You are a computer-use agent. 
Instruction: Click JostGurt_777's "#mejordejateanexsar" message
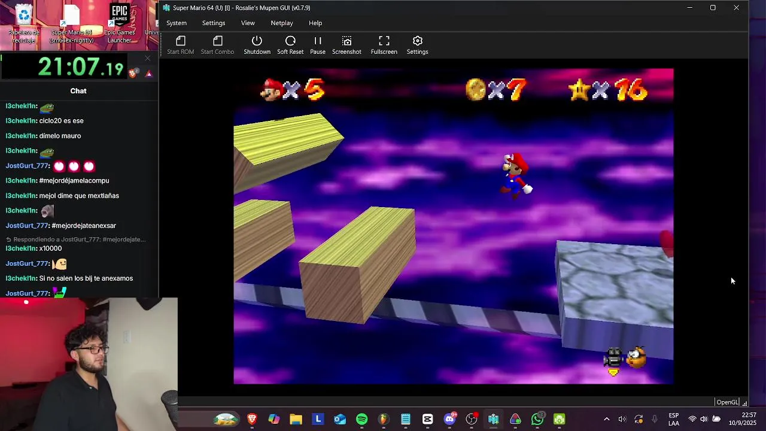84,226
